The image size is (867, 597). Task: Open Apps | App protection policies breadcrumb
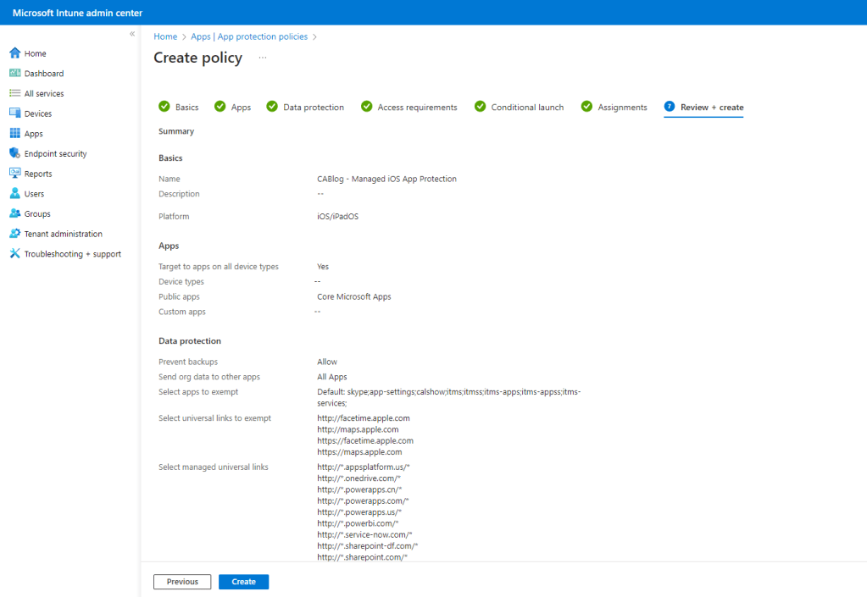pos(249,36)
